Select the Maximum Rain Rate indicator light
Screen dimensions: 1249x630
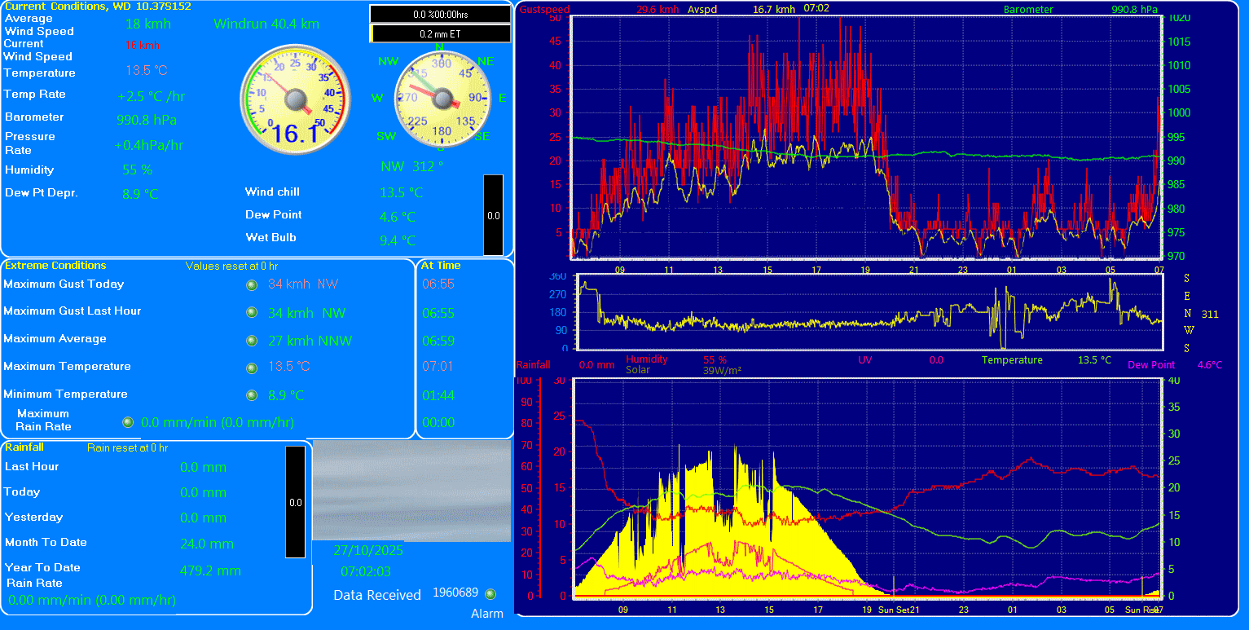[127, 422]
